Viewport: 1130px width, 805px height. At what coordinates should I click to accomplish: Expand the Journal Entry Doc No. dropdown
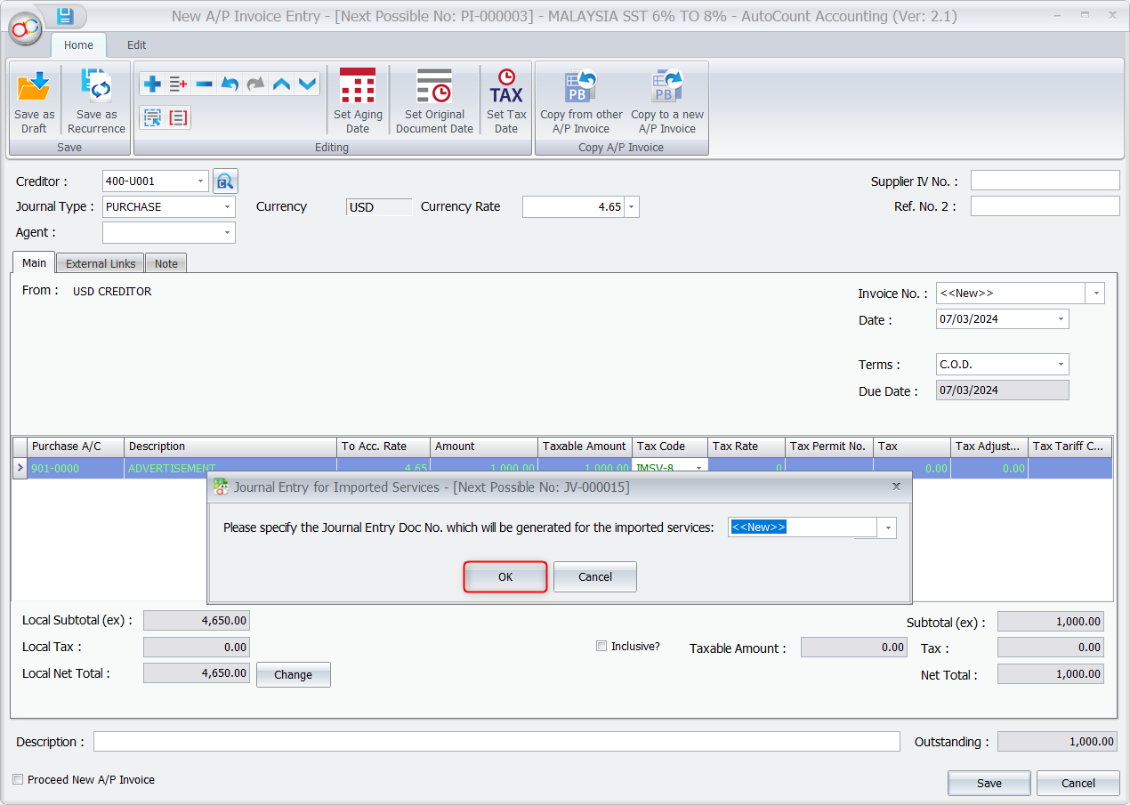click(x=887, y=527)
